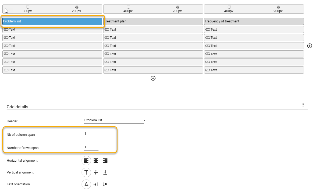Image resolution: width=315 pixels, height=193 pixels.
Task: Open the Grid details three-dot menu
Action: tap(303, 105)
